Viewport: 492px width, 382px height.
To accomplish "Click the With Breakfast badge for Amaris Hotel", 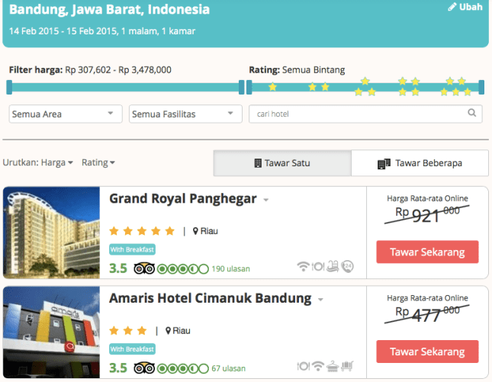I will [x=132, y=349].
